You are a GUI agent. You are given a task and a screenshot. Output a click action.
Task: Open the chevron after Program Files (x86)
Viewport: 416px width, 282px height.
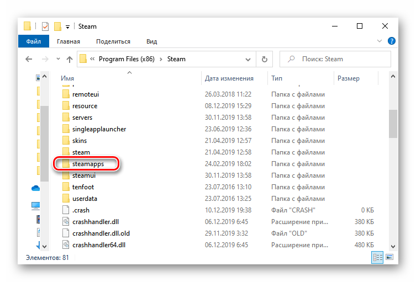point(161,59)
